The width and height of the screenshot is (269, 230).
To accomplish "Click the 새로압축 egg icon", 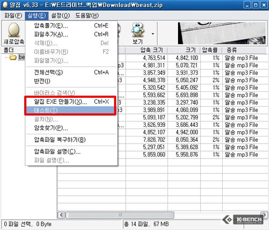I will pyautogui.click(x=14, y=30).
